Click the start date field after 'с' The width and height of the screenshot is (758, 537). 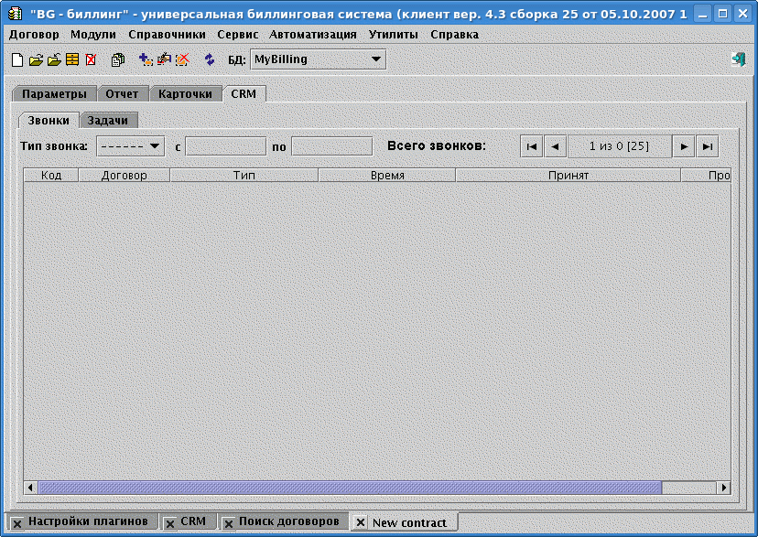click(x=225, y=146)
